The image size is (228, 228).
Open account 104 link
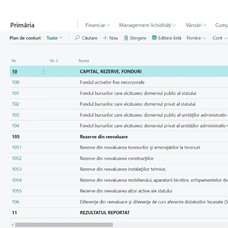(x=16, y=126)
